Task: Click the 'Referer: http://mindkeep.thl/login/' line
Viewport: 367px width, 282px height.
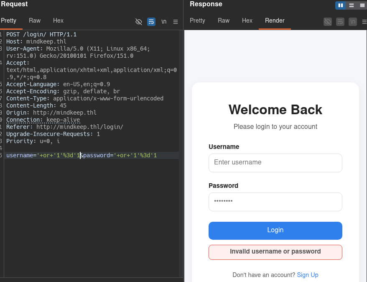Action: [x=65, y=127]
